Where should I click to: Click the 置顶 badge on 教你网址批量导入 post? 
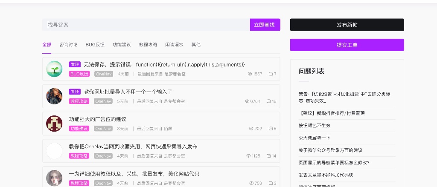(75, 92)
